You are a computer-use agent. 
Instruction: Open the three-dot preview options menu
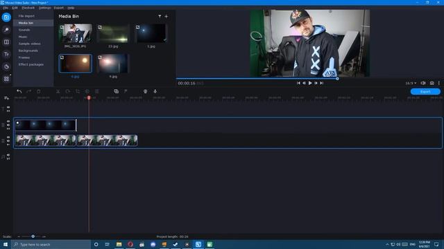coord(439,83)
